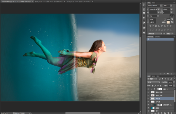
Task: Open the layer fill slider arrow
Action: 174,86
